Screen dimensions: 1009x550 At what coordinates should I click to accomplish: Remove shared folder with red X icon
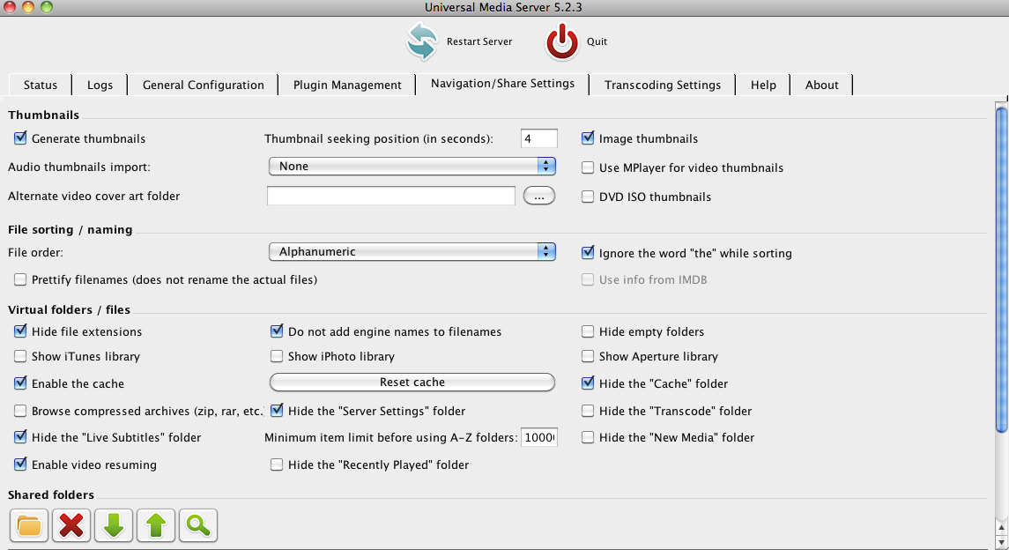[x=71, y=525]
